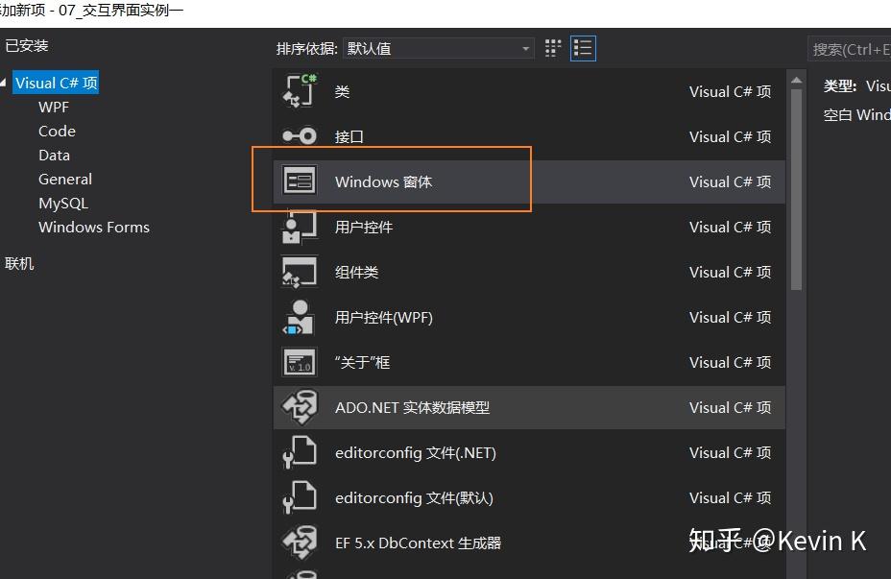
Task: Switch to the 已安装 installed tab
Action: point(30,45)
